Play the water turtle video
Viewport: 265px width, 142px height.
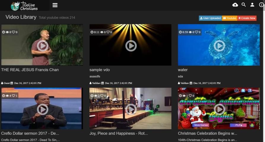[219, 46]
